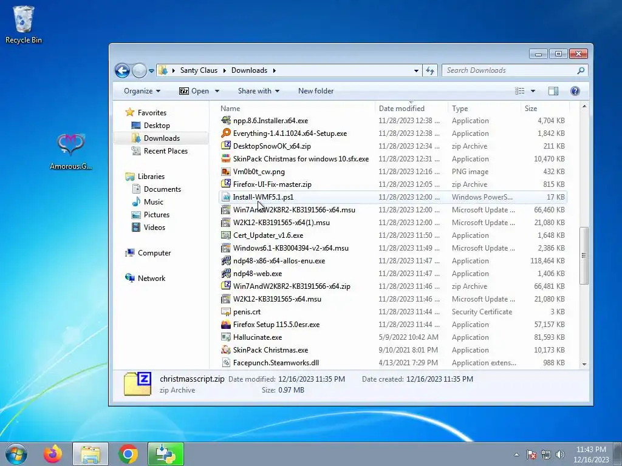Click the volume speaker tray icon
This screenshot has height=466, width=622.
tap(560, 454)
